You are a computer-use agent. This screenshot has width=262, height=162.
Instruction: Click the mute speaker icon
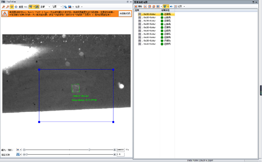171,7
